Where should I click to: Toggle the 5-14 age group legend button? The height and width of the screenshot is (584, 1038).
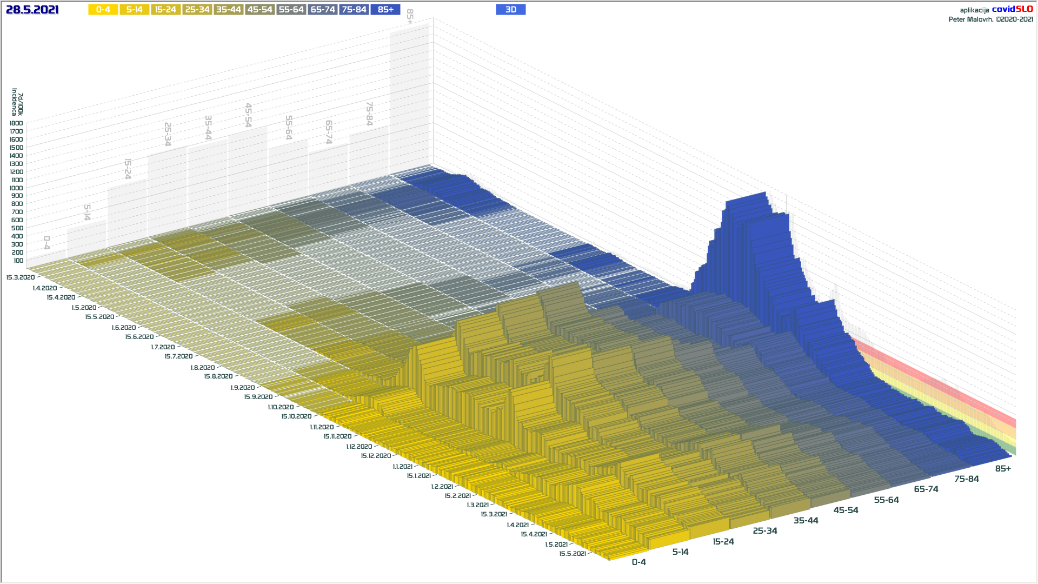pyautogui.click(x=135, y=10)
